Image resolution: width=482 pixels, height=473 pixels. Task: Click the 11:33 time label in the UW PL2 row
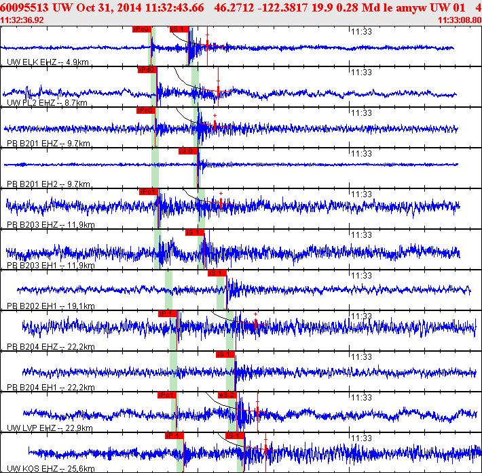pos(361,73)
